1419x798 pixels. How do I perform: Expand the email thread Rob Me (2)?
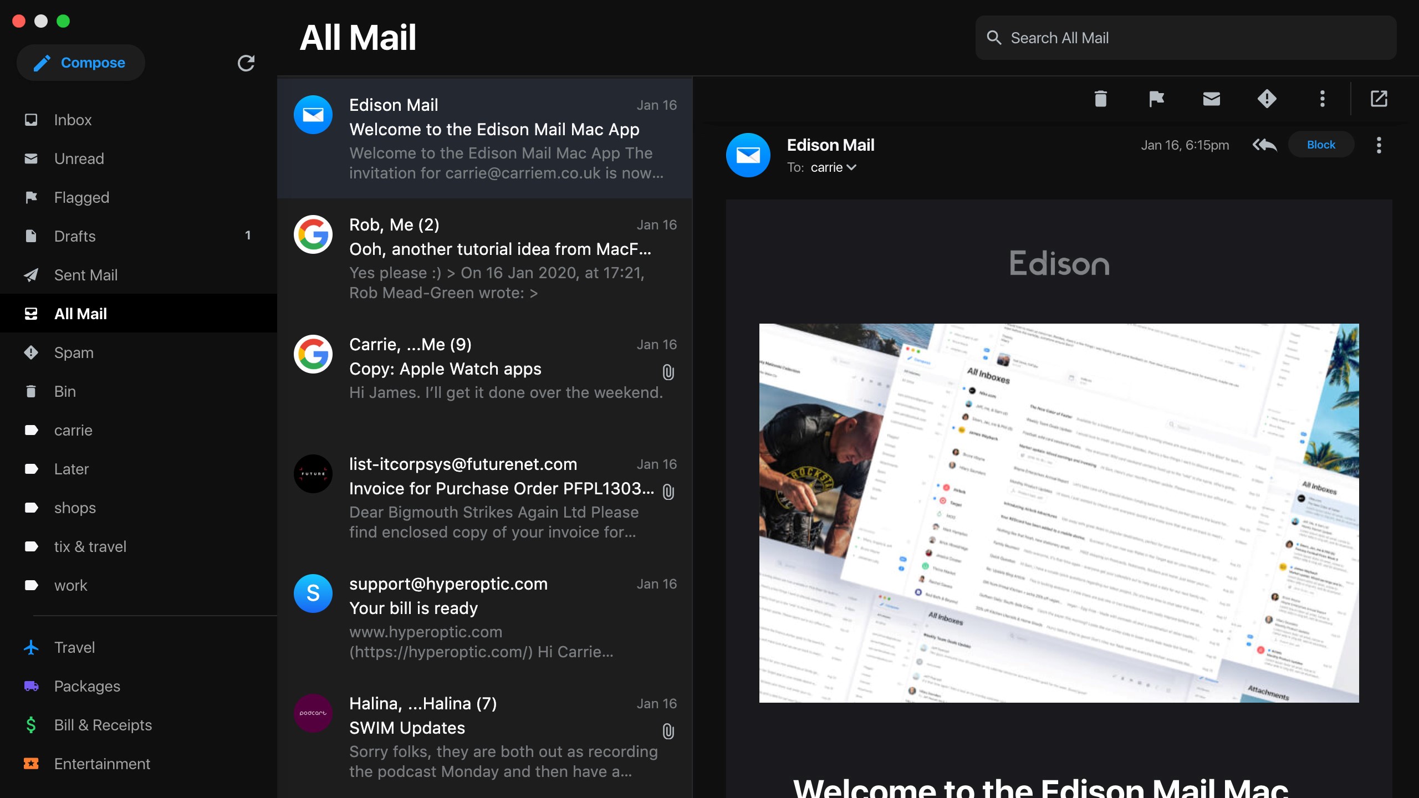click(x=484, y=256)
